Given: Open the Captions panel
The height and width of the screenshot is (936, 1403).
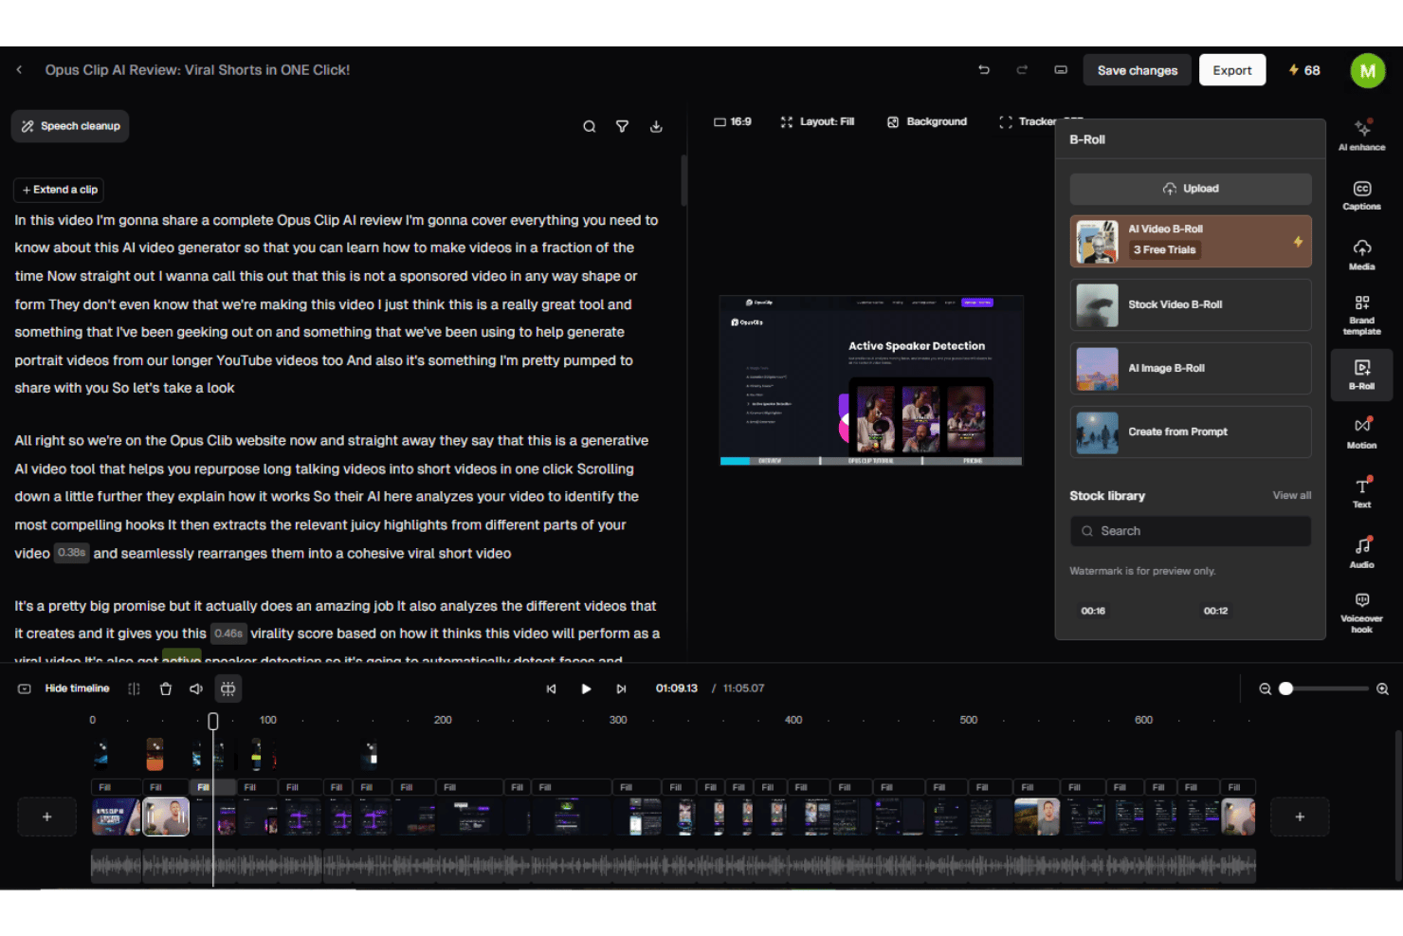Looking at the screenshot, I should click(x=1362, y=195).
